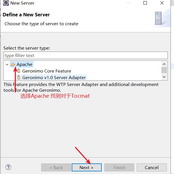Click the server list scroll down arrow
This screenshot has width=174, height=174.
164,77
